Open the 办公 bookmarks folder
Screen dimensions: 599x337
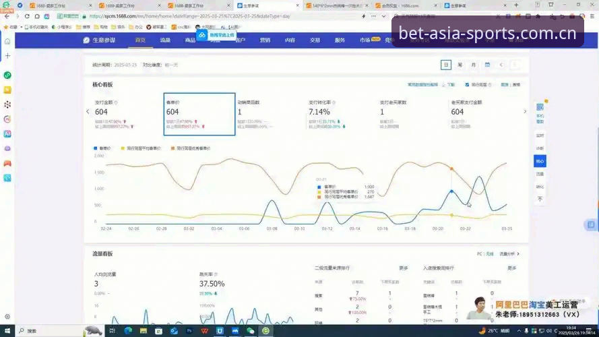pyautogui.click(x=135, y=27)
